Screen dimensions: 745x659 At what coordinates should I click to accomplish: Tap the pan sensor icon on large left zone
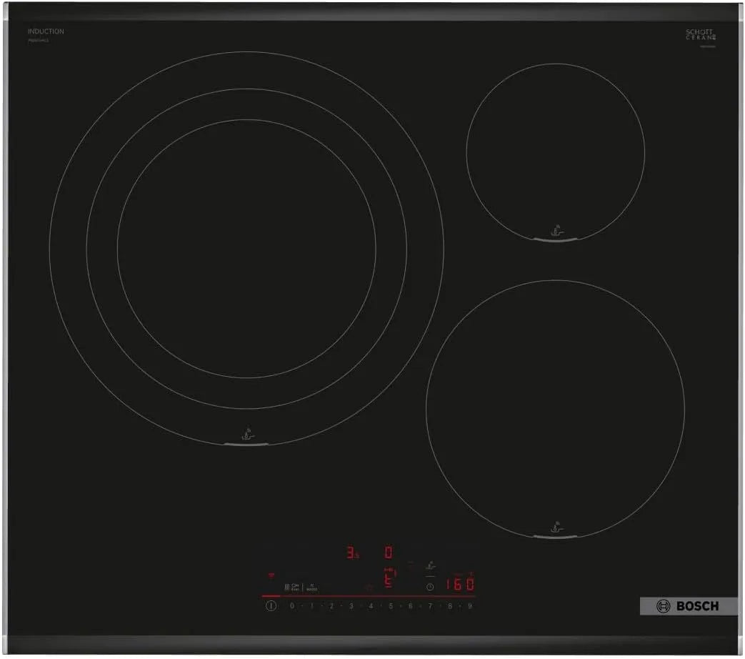(x=248, y=434)
